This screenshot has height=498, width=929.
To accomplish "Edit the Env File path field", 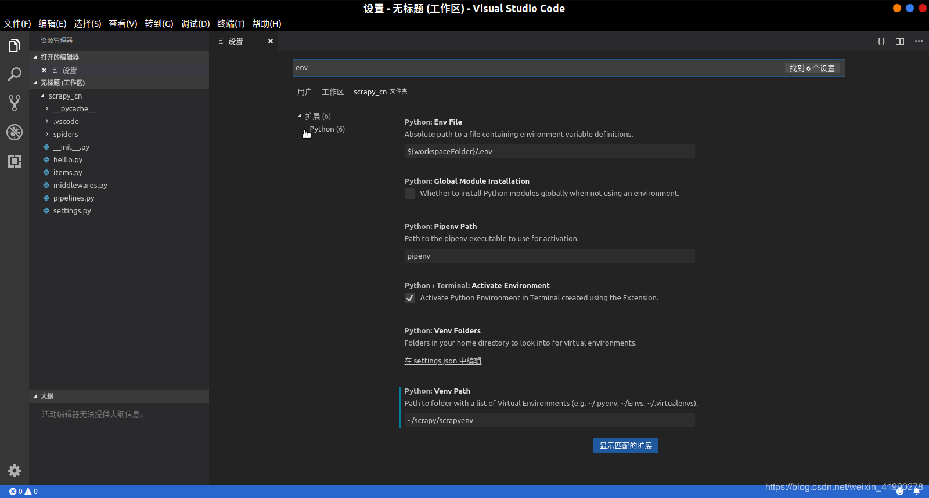I will pos(549,151).
